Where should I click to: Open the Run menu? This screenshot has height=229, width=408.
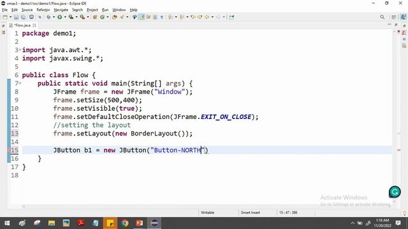click(x=105, y=10)
